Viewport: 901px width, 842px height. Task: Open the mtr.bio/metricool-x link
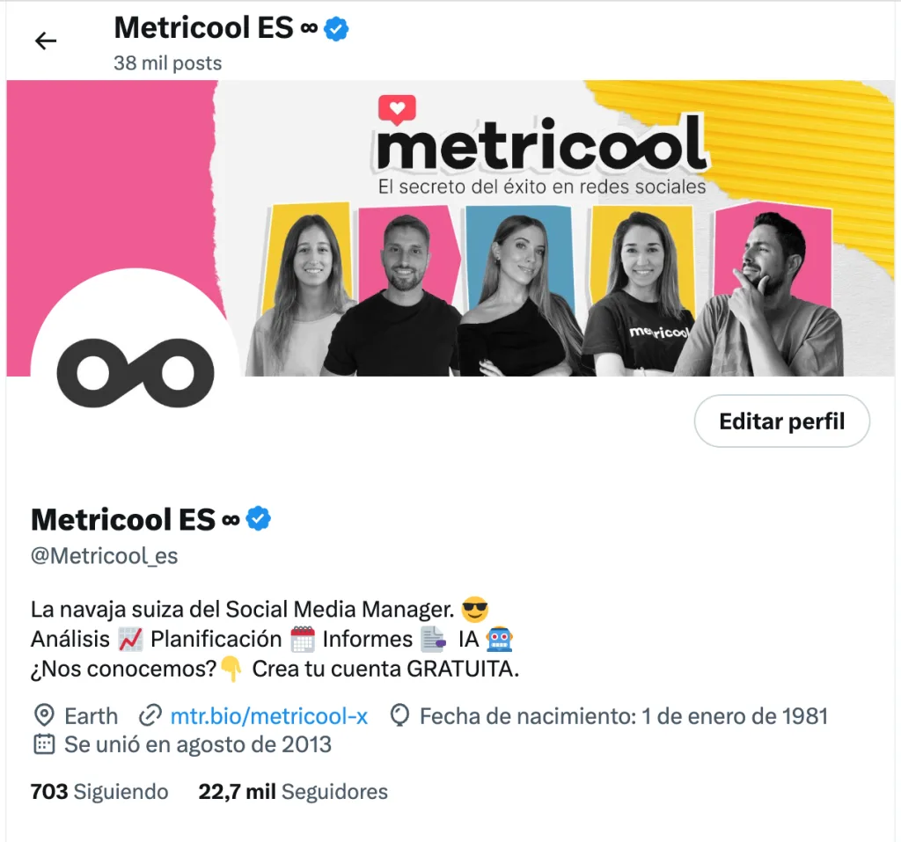click(x=269, y=716)
